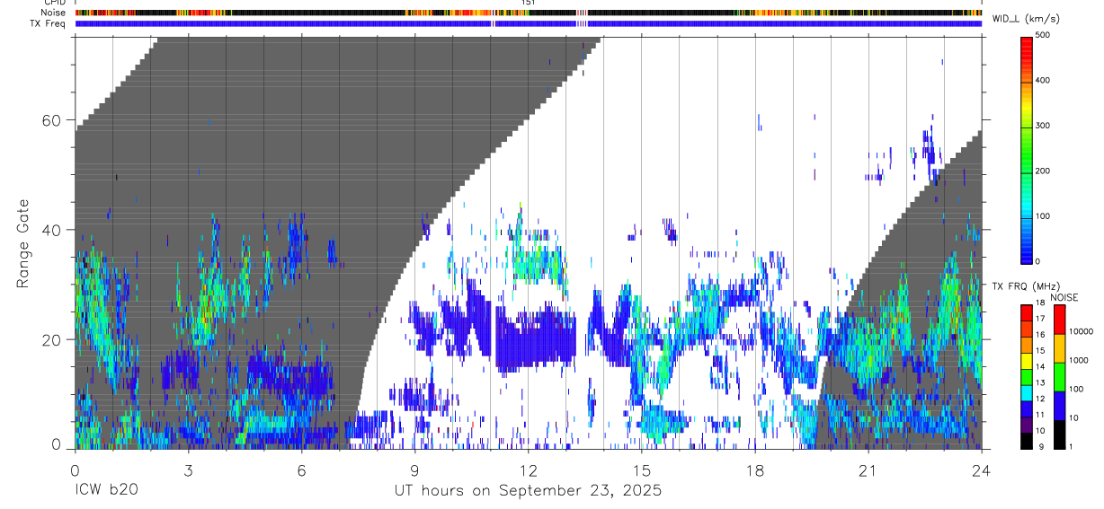The width and height of the screenshot is (1104, 509).
Task: Click the 'NOISE' legend title
Action: pos(1064,297)
